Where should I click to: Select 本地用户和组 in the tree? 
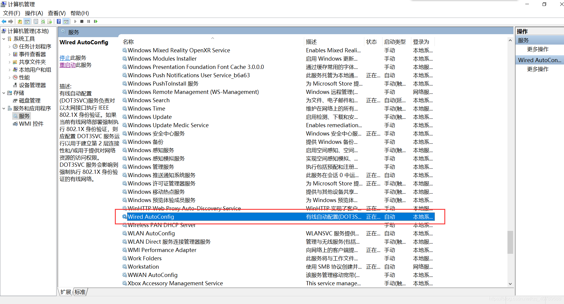[35, 70]
